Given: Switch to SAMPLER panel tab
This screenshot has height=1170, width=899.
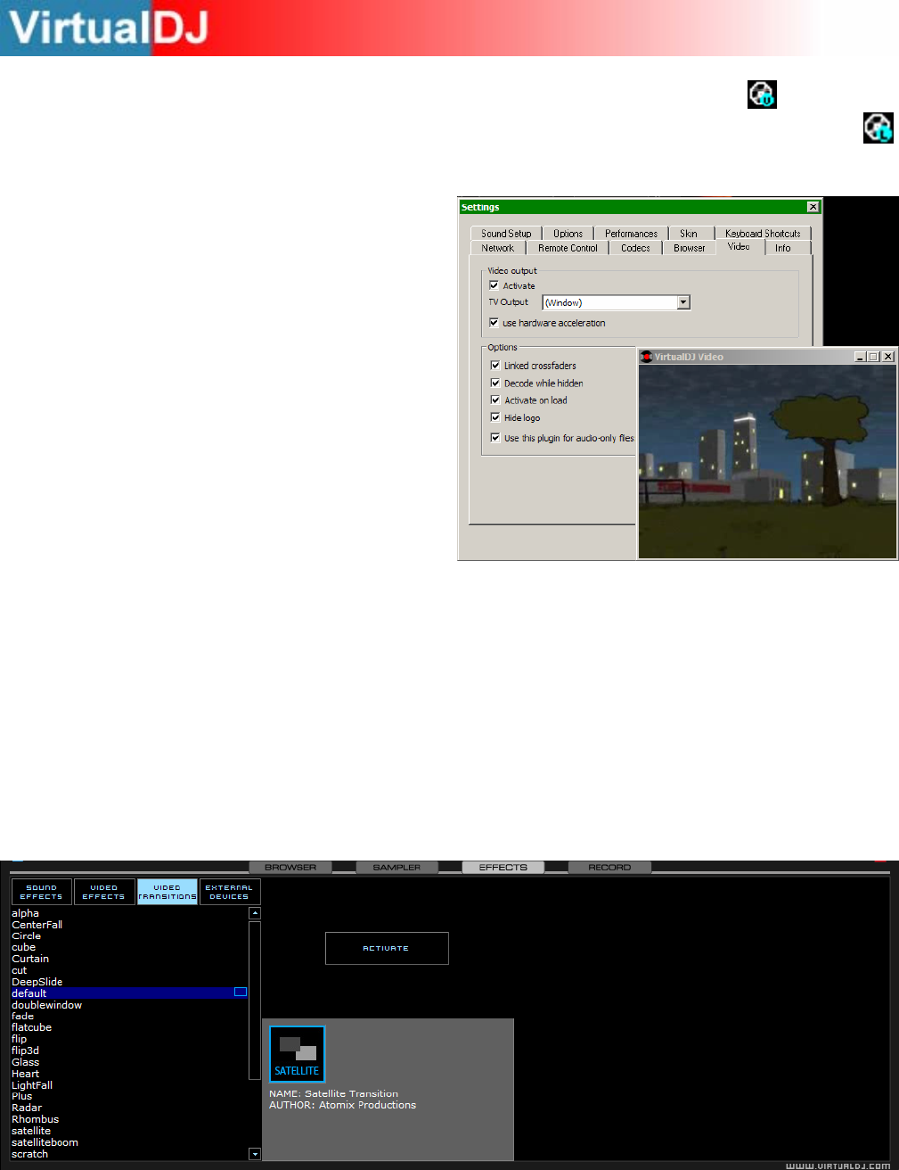Looking at the screenshot, I should click(396, 867).
